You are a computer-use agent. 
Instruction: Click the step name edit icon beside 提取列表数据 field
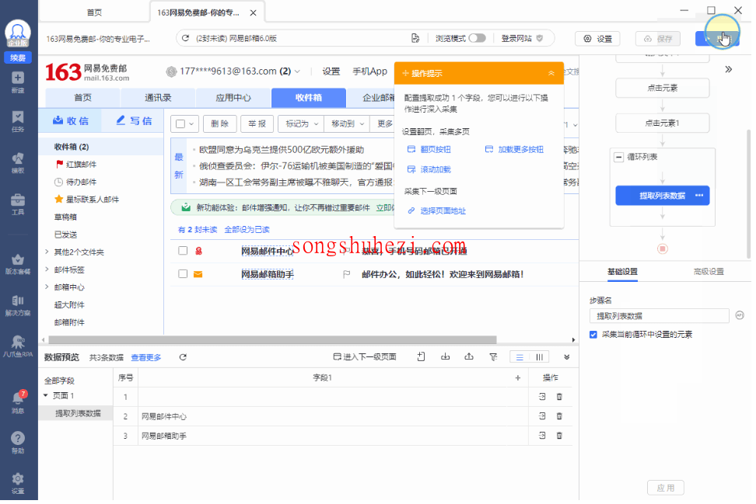tap(740, 316)
